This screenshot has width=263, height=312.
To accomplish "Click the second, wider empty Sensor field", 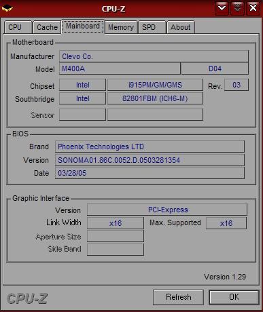I will [x=155, y=115].
